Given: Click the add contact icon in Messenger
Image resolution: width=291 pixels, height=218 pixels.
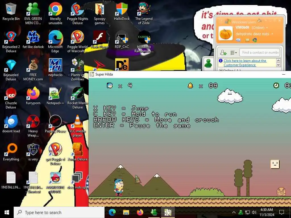Looking at the screenshot, I should (x=223, y=53).
